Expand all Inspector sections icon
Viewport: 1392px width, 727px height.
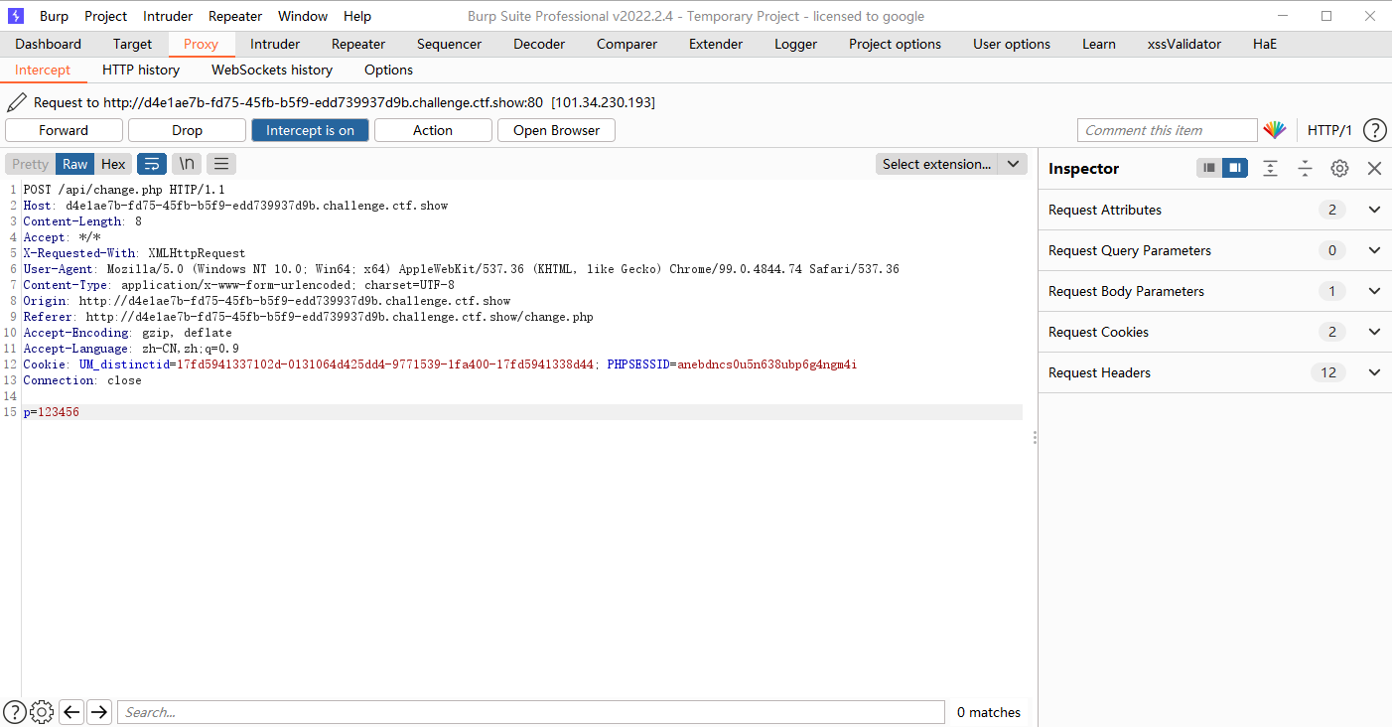click(1270, 168)
